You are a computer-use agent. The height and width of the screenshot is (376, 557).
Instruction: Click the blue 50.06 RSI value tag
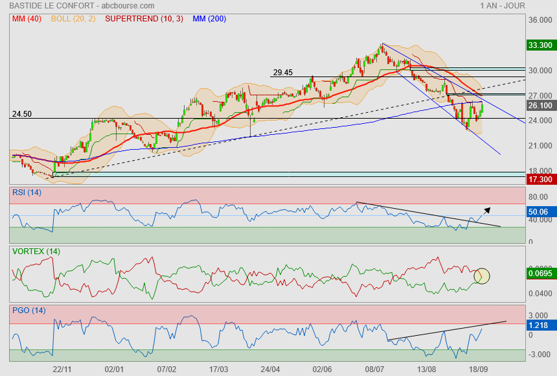(540, 211)
